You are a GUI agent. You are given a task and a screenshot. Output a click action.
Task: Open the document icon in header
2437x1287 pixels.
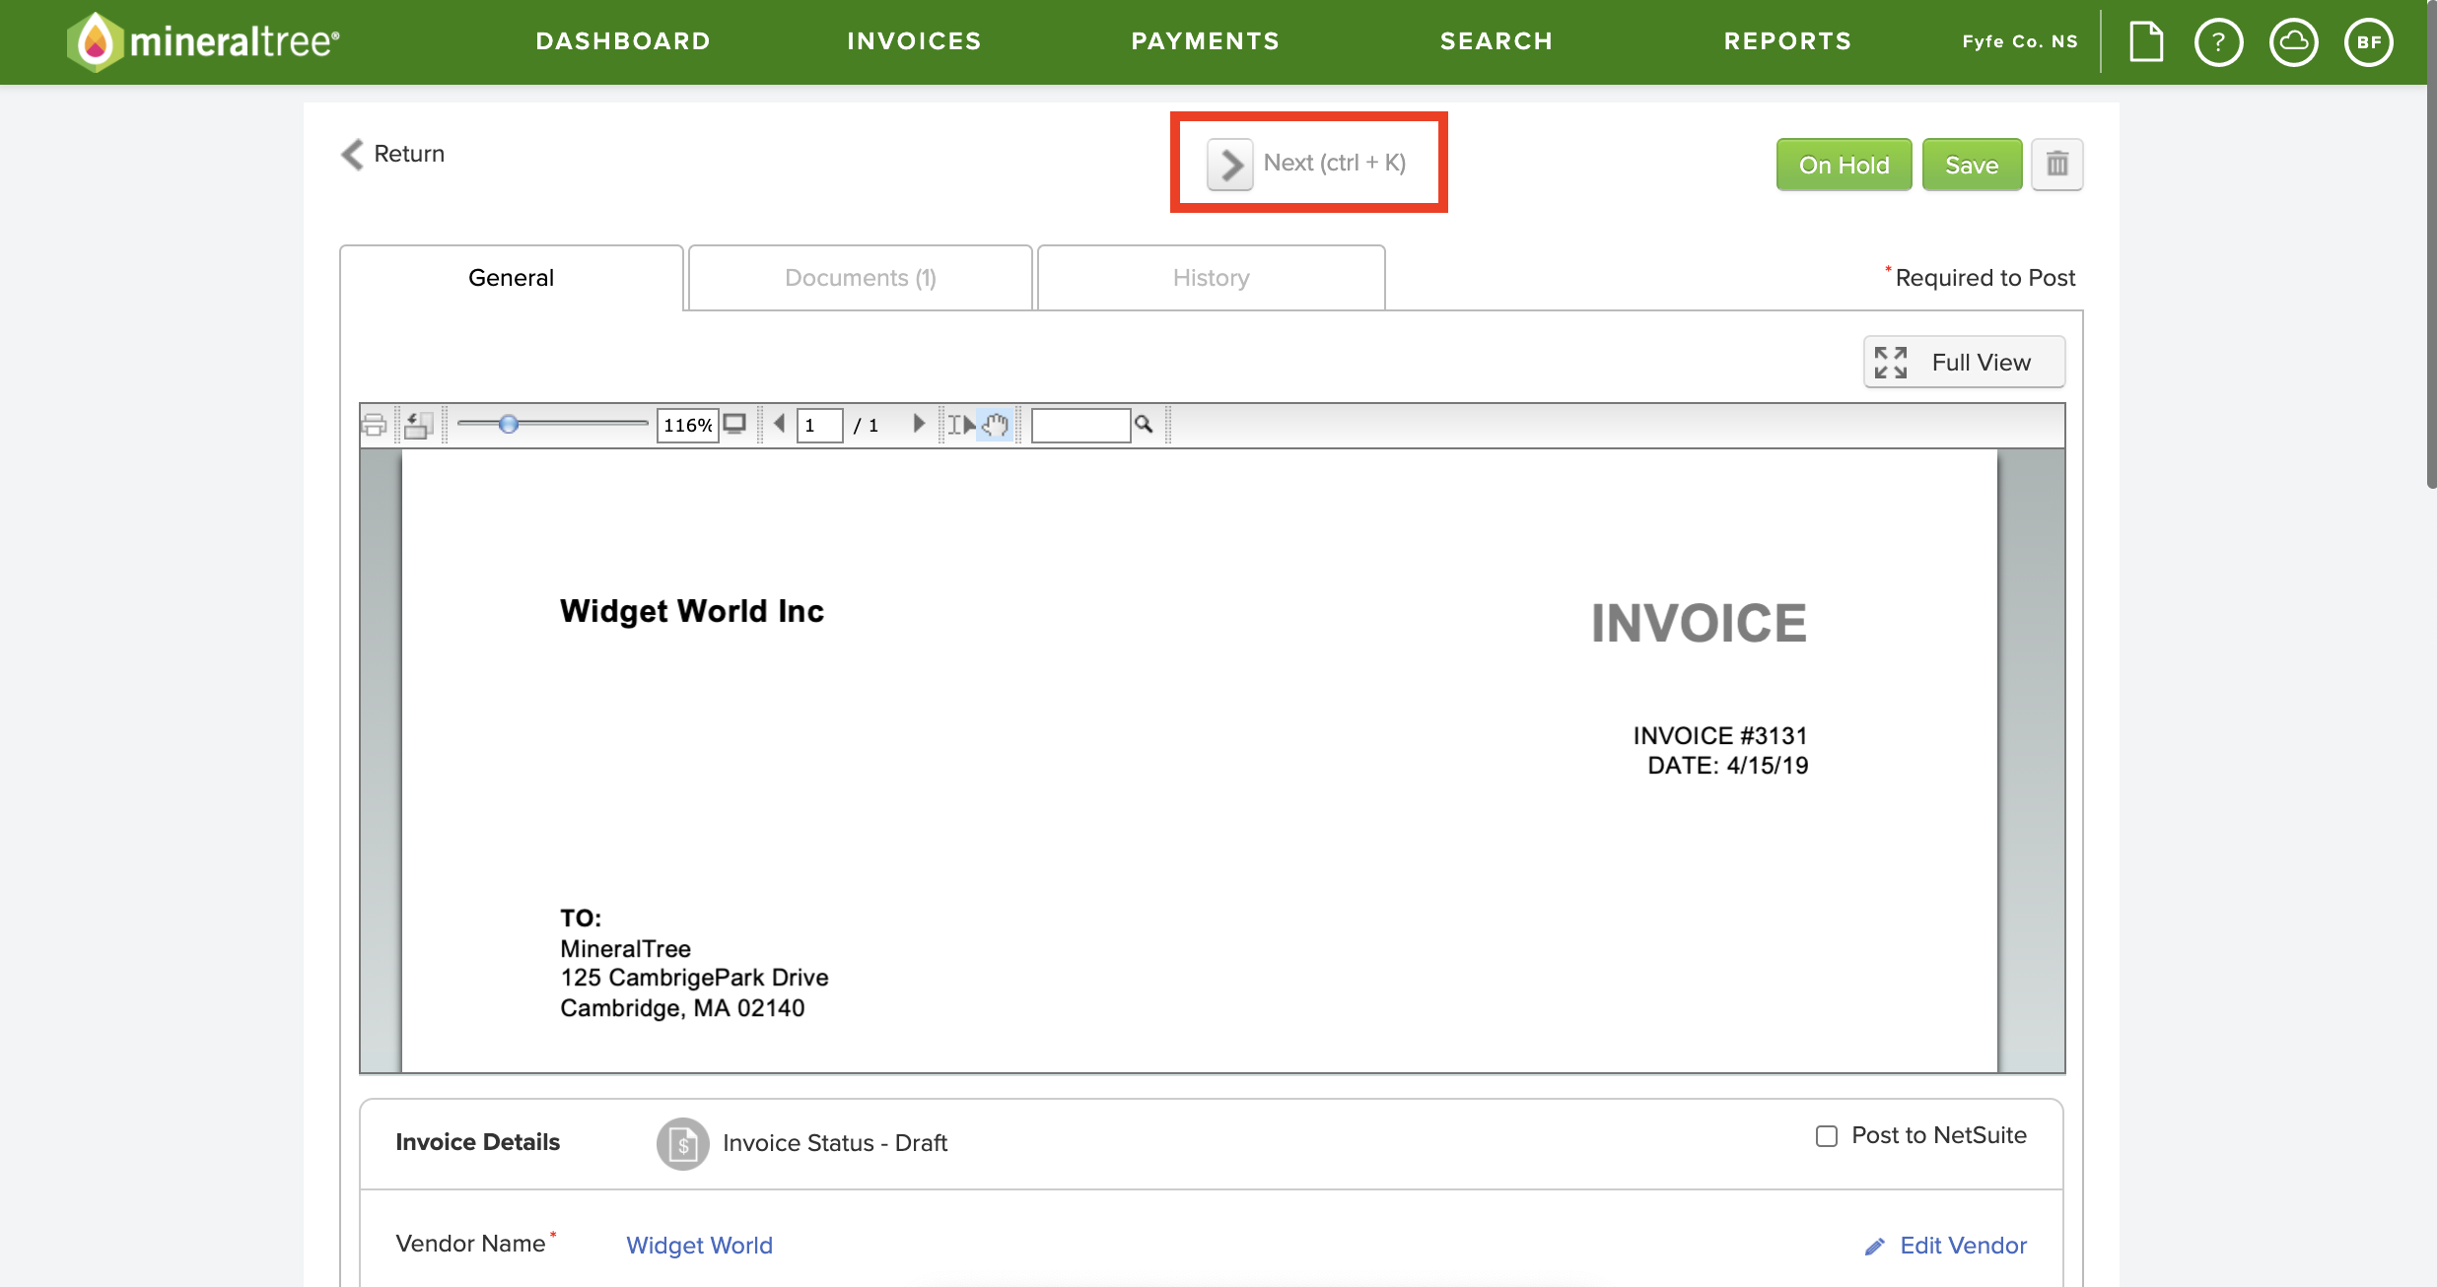pos(2145,41)
